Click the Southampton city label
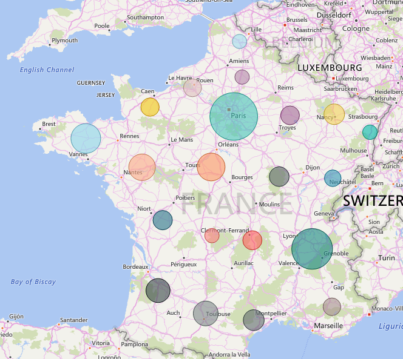This screenshot has height=359, width=403. pyautogui.click(x=146, y=18)
